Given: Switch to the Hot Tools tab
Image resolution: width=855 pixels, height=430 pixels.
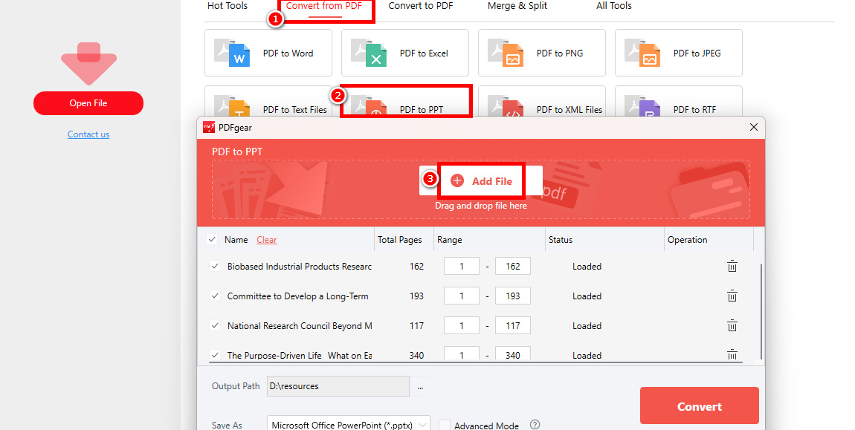Looking at the screenshot, I should click(x=228, y=6).
